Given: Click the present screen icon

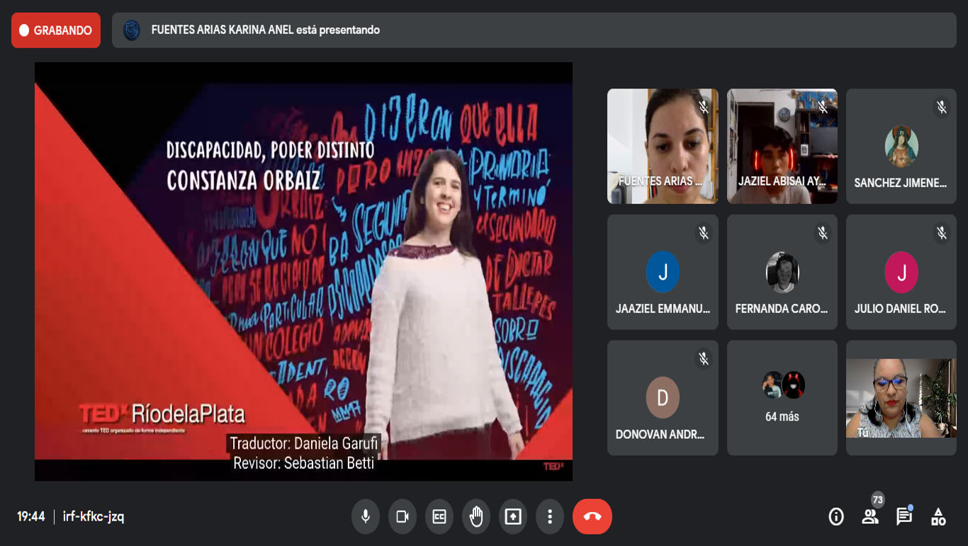Looking at the screenshot, I should click(x=513, y=517).
